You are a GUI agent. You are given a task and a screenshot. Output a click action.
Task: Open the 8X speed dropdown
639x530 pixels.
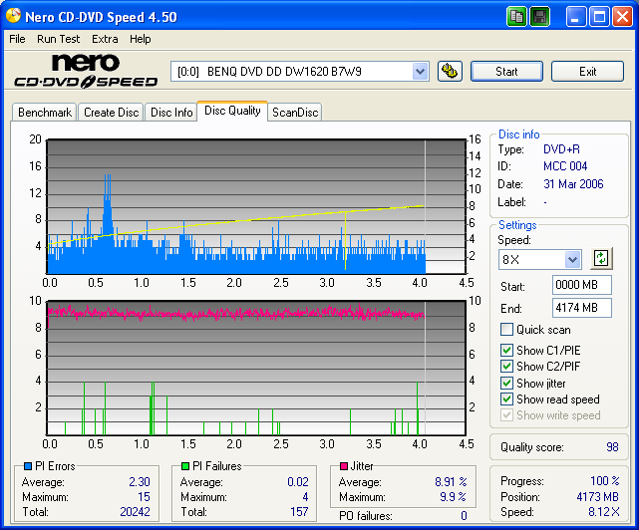click(572, 259)
